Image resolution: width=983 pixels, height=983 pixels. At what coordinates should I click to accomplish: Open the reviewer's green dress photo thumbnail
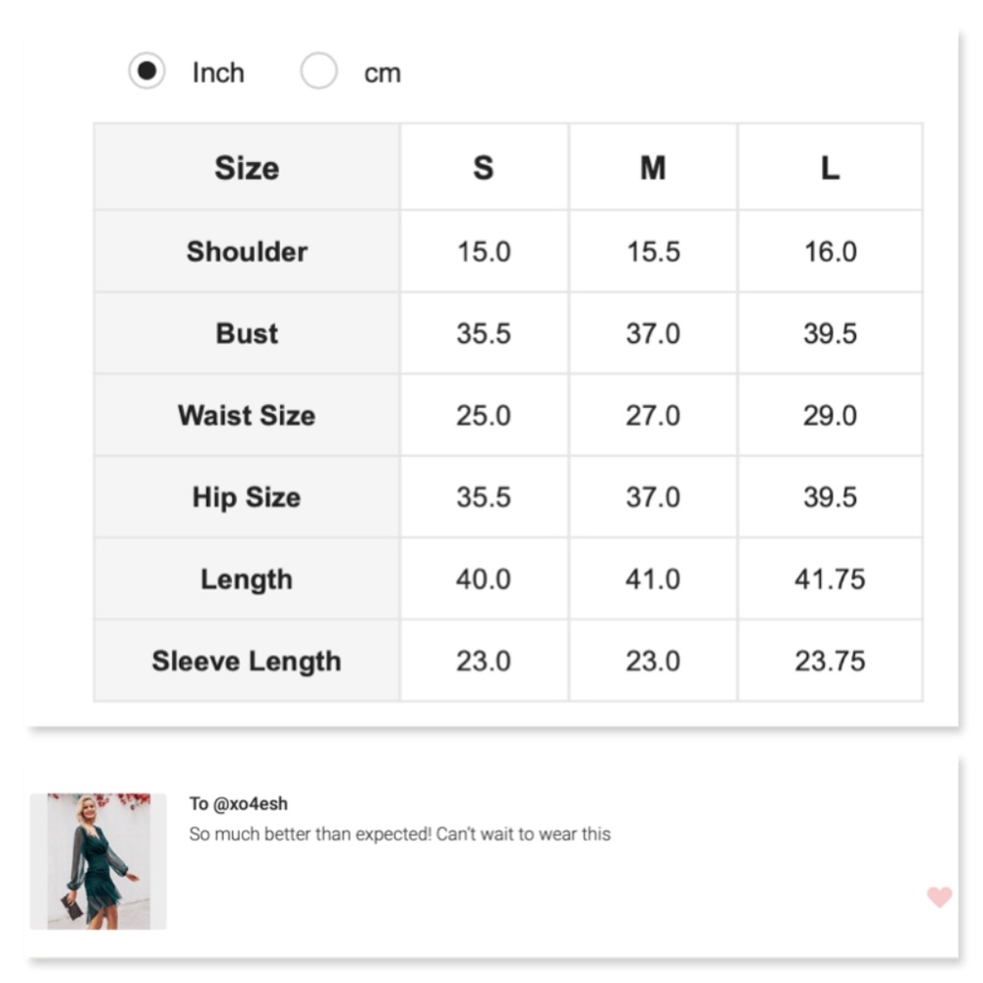tap(98, 861)
